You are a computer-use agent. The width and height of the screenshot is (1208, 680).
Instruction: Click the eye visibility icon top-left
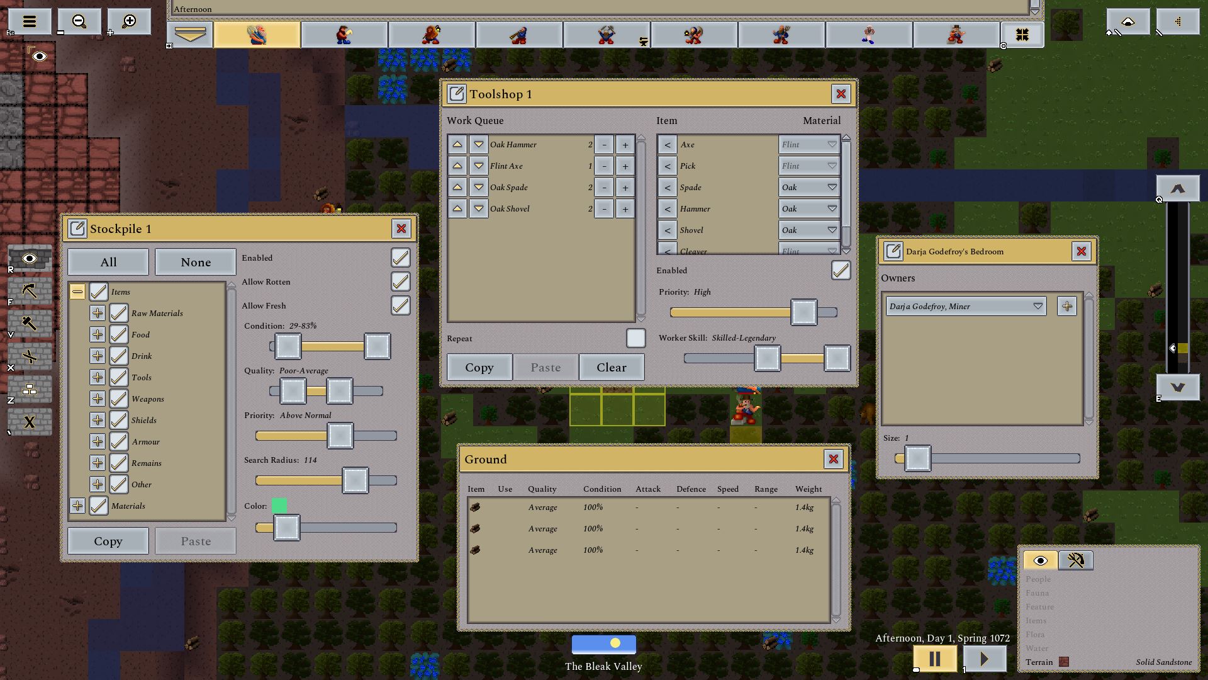coord(39,55)
